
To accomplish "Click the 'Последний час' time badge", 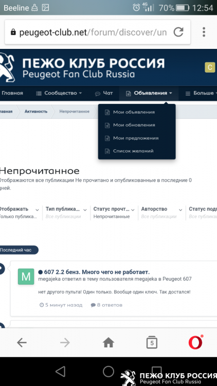I will (19, 250).
